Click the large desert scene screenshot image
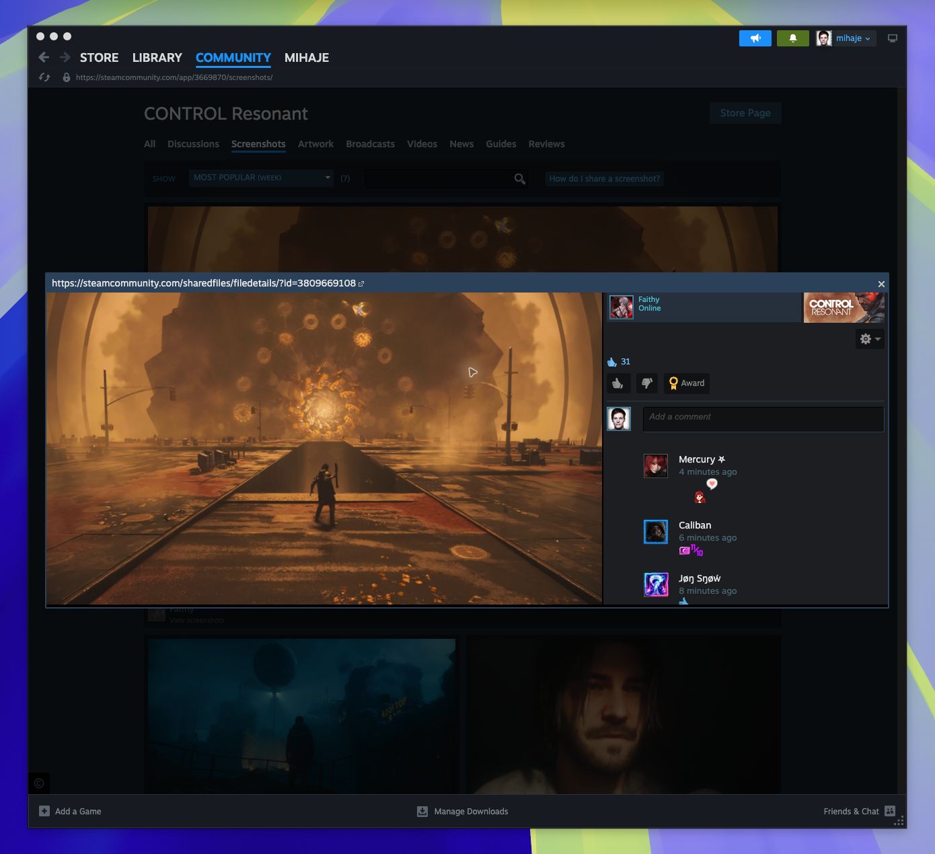The height and width of the screenshot is (854, 935). coord(324,448)
